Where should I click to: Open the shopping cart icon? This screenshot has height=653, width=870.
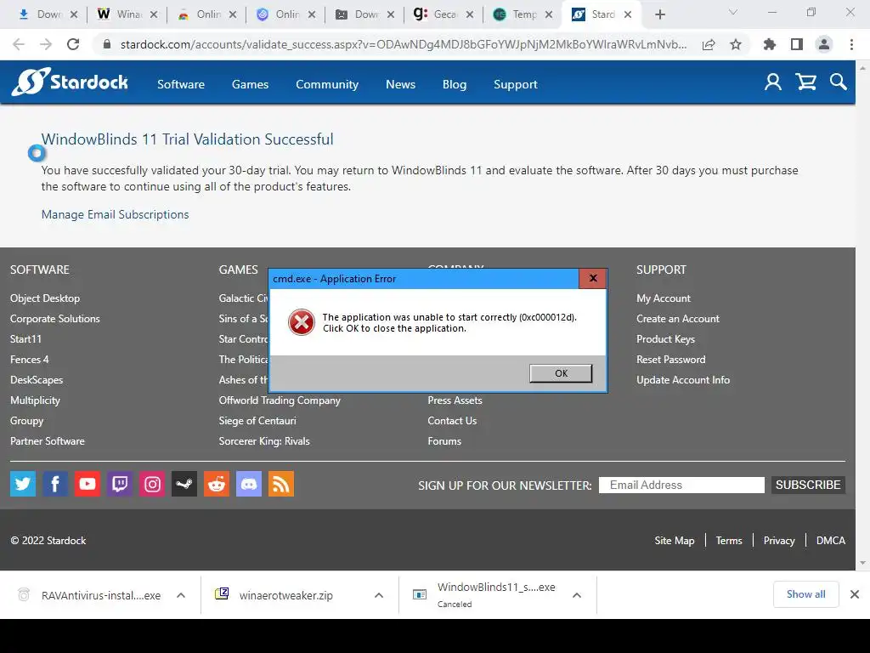coord(805,82)
